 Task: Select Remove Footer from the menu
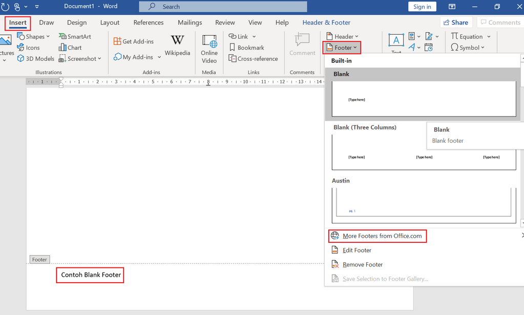click(x=361, y=264)
